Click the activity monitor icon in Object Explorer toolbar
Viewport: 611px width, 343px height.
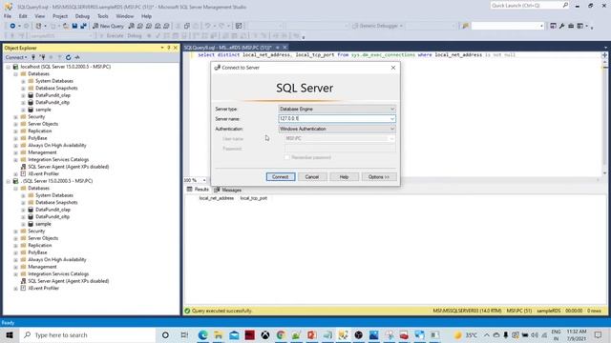coord(77,57)
